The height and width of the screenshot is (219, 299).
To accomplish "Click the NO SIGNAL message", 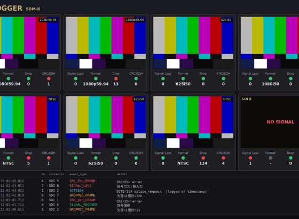I will [280, 122].
